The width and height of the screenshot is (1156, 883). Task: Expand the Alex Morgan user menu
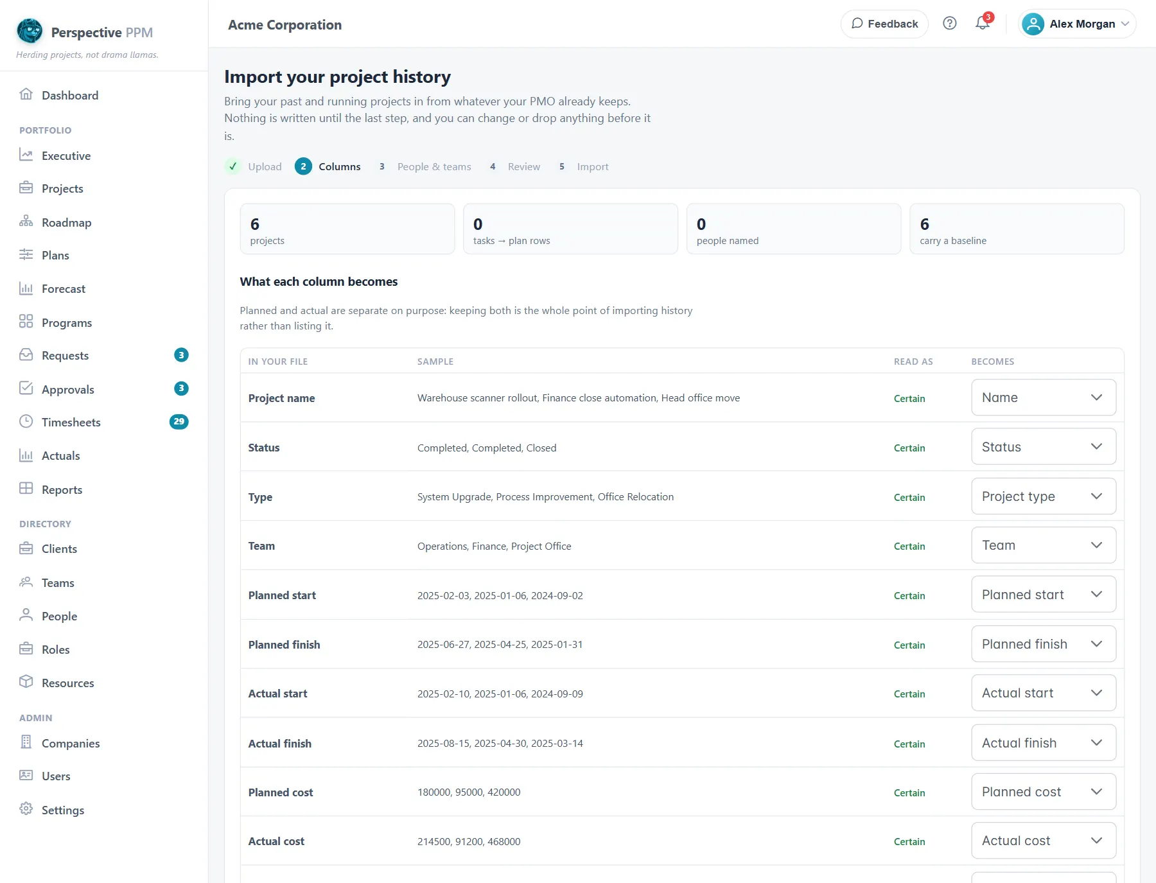1077,24
